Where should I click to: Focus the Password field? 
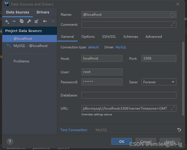click(102, 82)
